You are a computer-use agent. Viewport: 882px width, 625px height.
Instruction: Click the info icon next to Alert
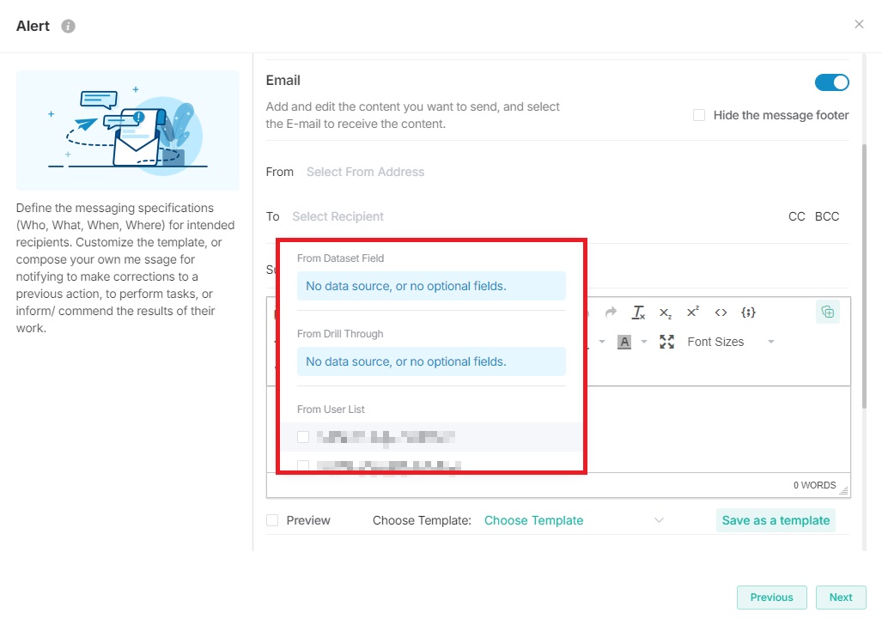coord(69,26)
